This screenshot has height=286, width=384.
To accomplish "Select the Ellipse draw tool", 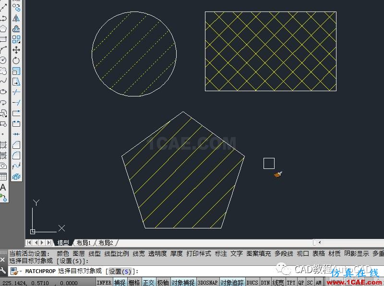I will click(x=3, y=92).
